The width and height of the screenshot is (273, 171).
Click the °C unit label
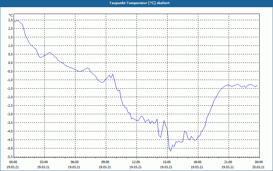11,15
